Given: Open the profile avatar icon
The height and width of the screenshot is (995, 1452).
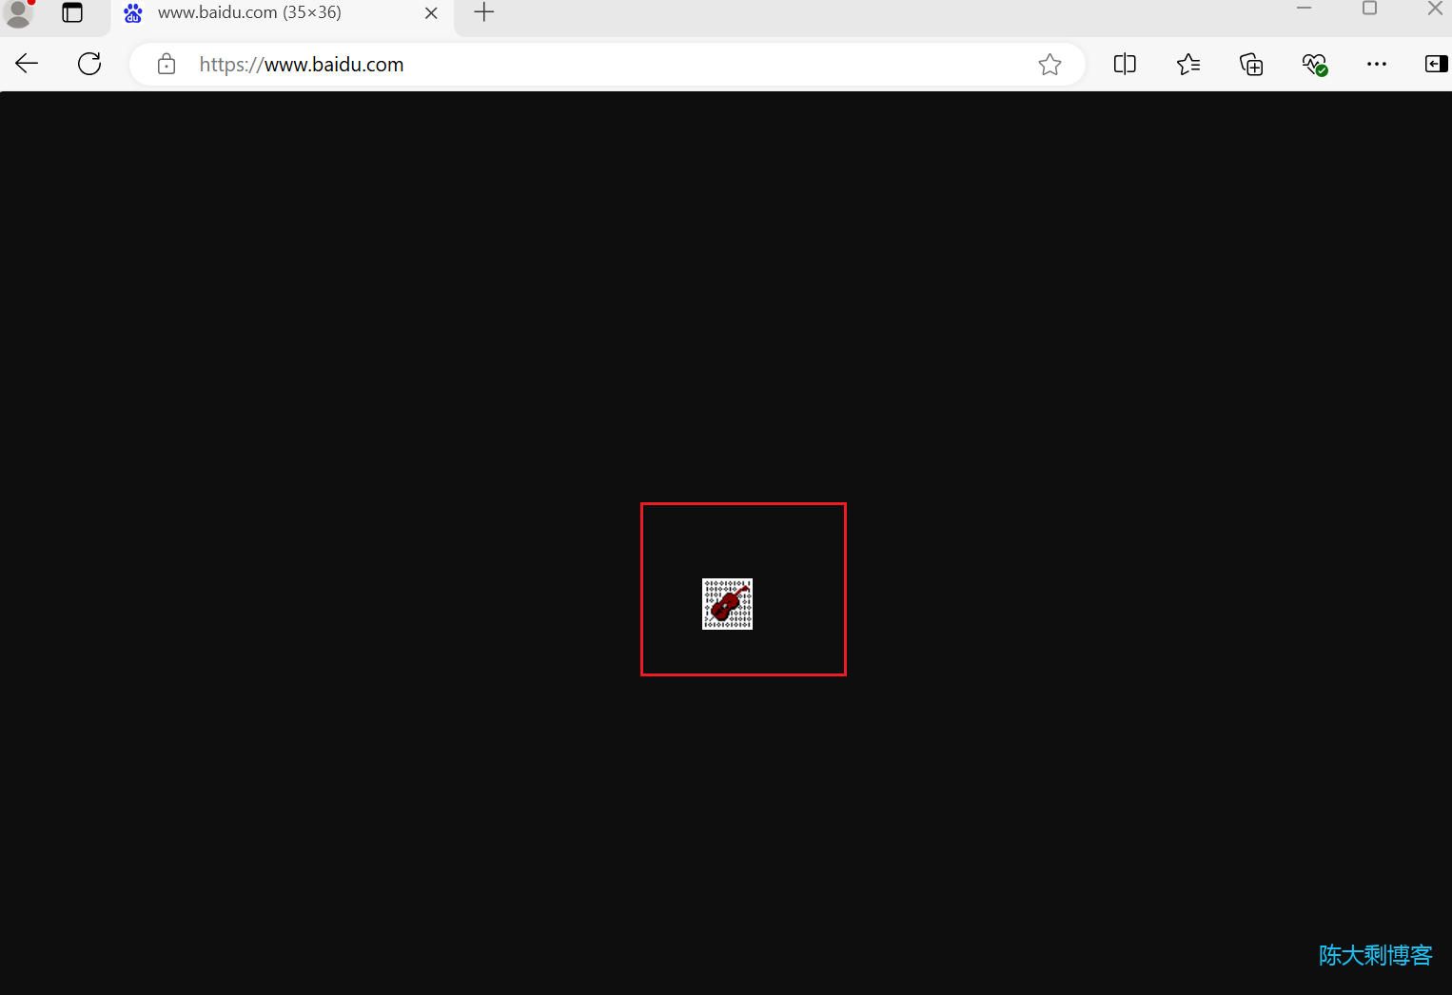Looking at the screenshot, I should [x=18, y=13].
